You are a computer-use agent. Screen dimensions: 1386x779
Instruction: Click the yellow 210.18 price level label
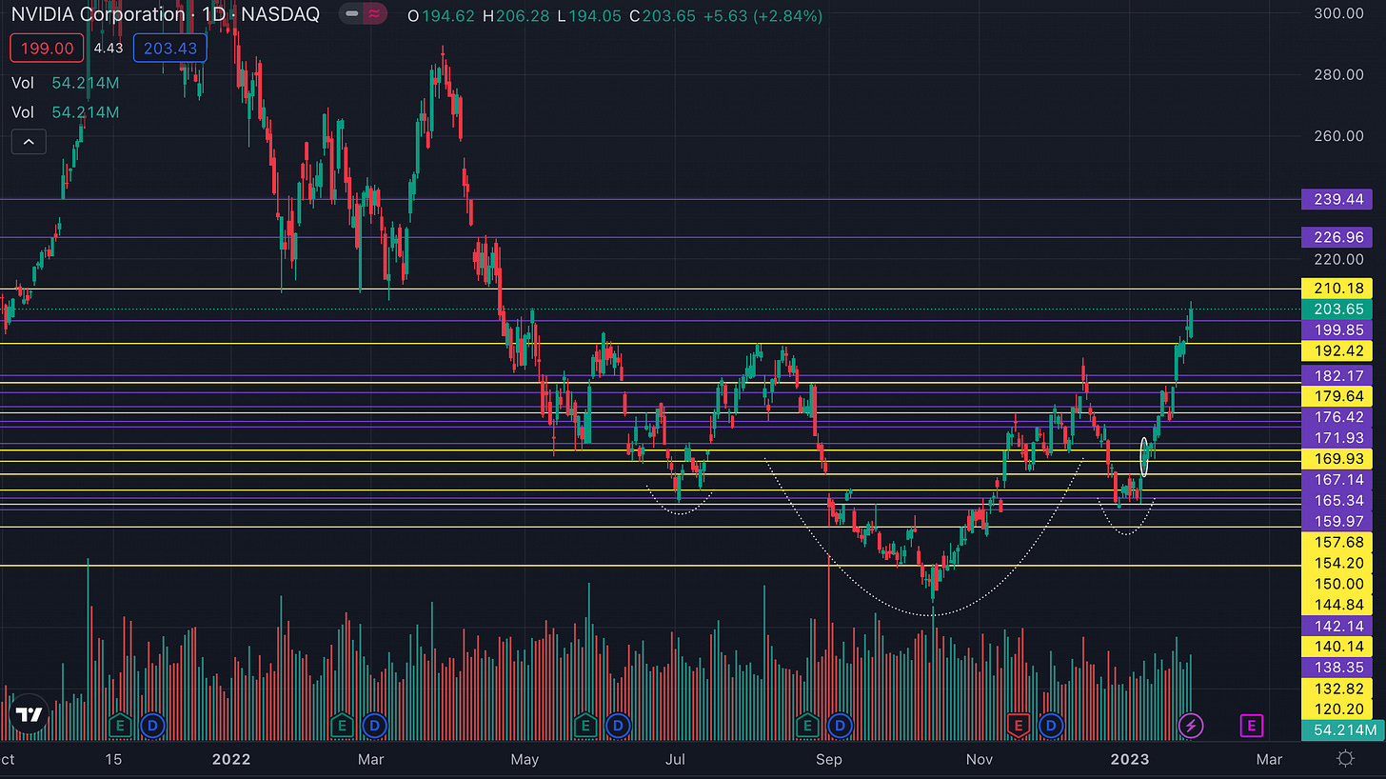tap(1339, 289)
